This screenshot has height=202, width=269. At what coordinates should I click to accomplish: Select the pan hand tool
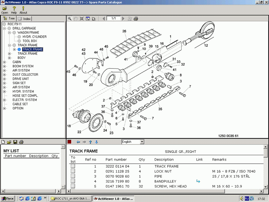[x=76, y=19]
